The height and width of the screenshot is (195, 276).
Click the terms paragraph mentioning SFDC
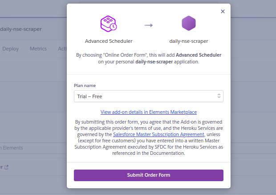(x=149, y=137)
